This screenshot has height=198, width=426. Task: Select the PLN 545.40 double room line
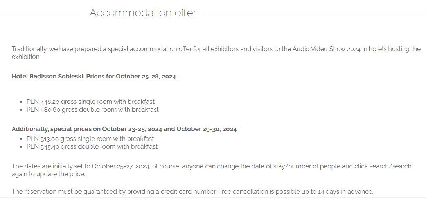pyautogui.click(x=92, y=147)
